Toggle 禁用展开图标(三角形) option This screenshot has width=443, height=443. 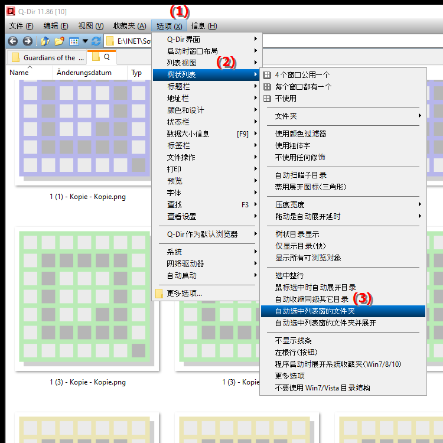(343, 187)
